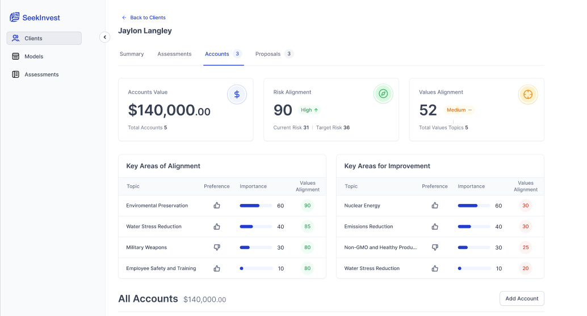The height and width of the screenshot is (316, 587).
Task: Click the All Accounts heading
Action: pos(148,299)
